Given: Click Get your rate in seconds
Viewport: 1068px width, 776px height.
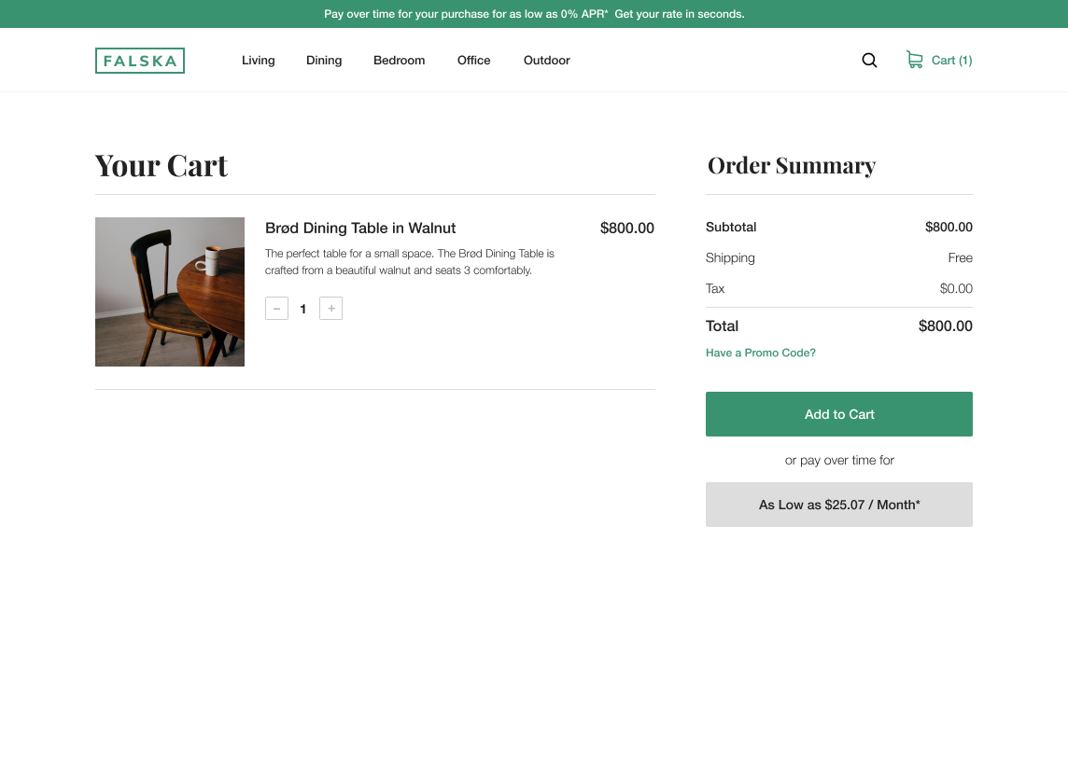Looking at the screenshot, I should click(x=679, y=14).
